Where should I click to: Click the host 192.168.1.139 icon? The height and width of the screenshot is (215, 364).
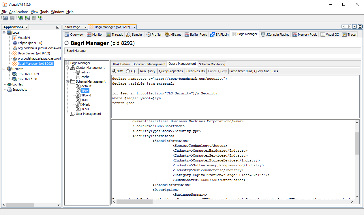click(15, 74)
